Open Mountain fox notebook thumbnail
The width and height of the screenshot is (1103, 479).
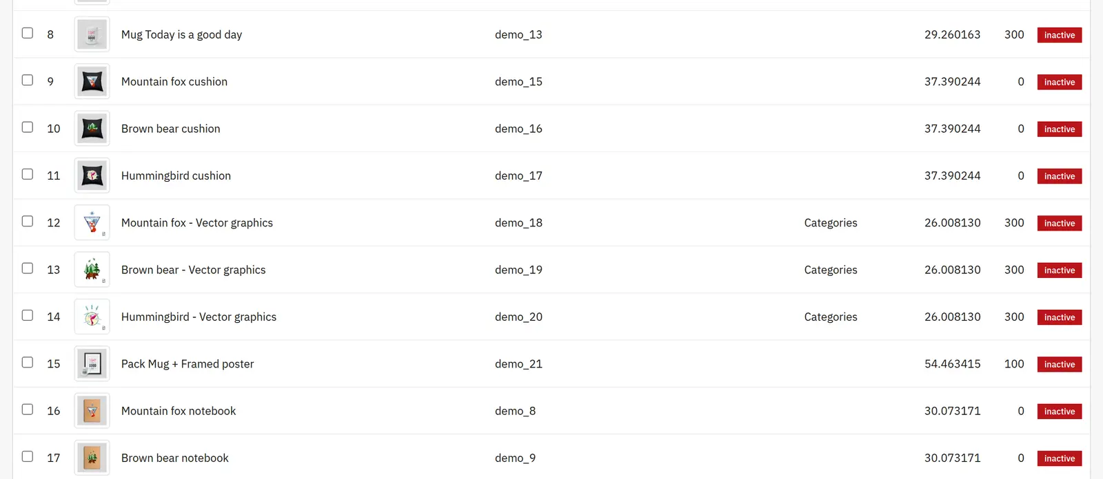pos(92,411)
